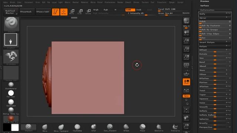
Task: Select the MatCap Red Wax material
Action: point(11,119)
